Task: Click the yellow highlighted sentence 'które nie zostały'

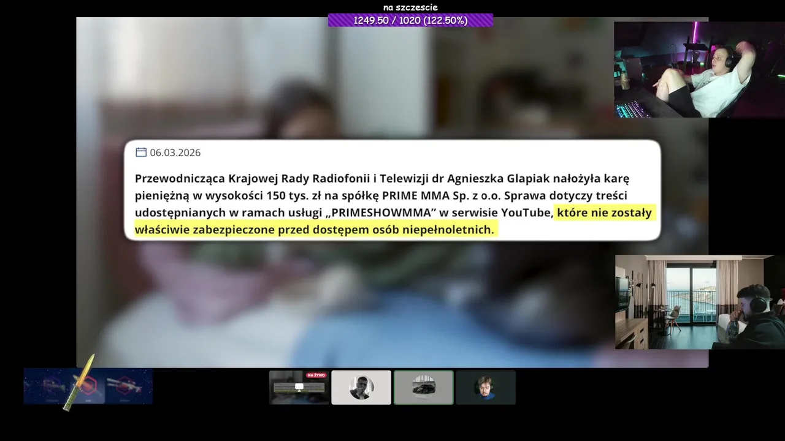Action: pos(604,213)
